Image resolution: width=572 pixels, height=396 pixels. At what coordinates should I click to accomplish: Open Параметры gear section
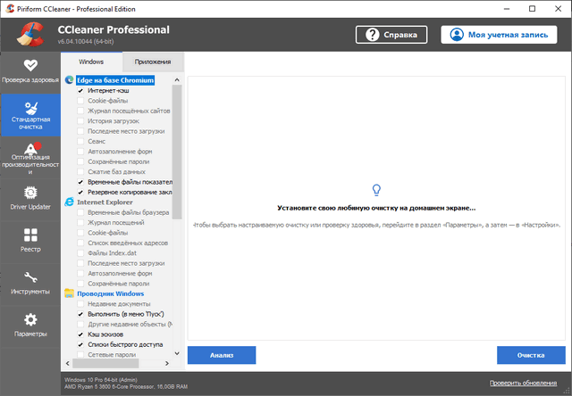pos(30,326)
